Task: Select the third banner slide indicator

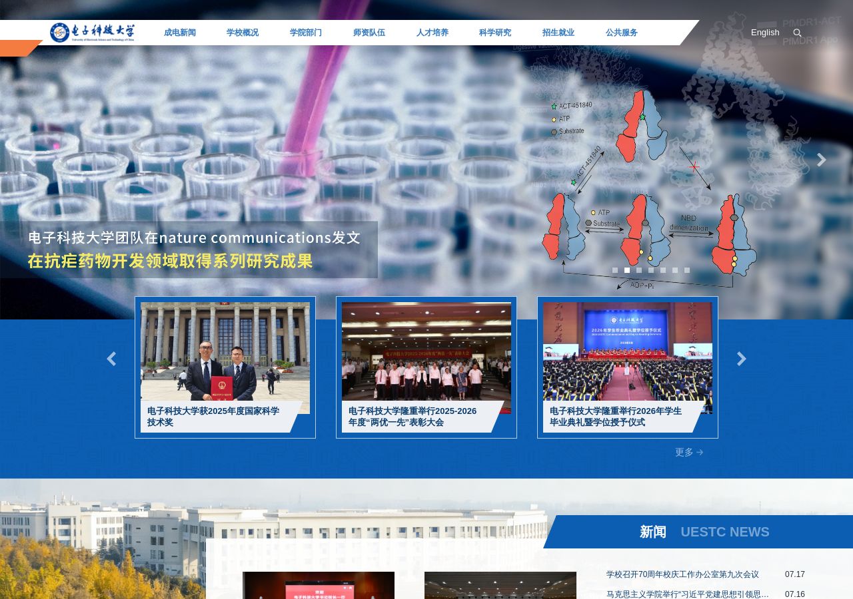Action: pos(639,270)
